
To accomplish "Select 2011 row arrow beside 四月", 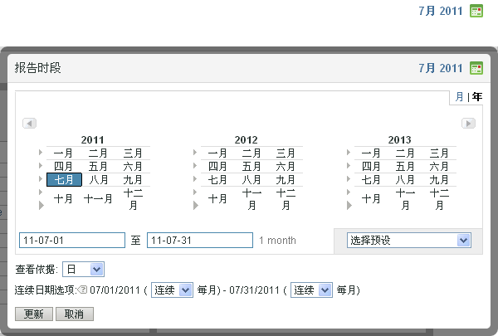I will coord(41,165).
